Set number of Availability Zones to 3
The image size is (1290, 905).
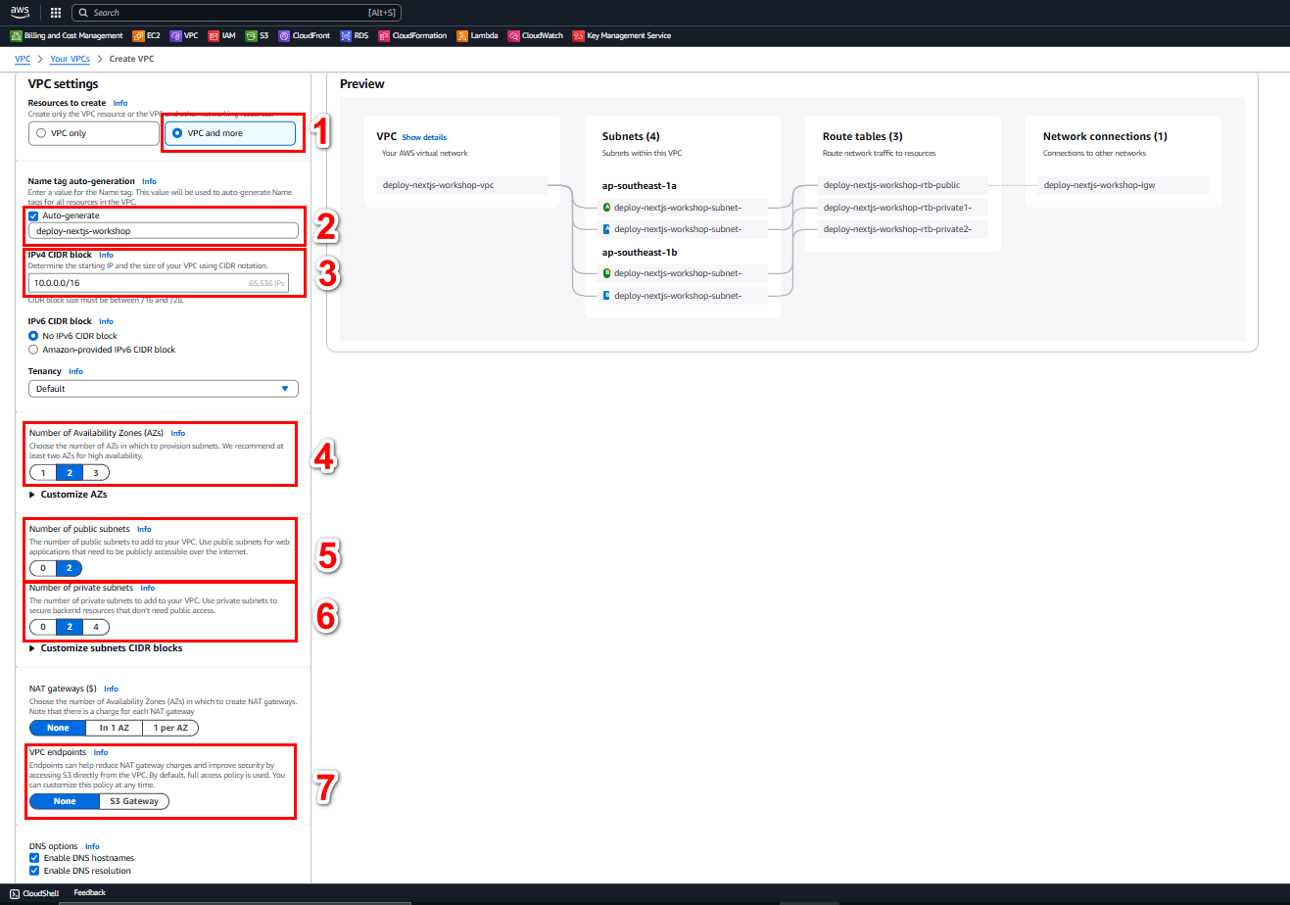96,472
